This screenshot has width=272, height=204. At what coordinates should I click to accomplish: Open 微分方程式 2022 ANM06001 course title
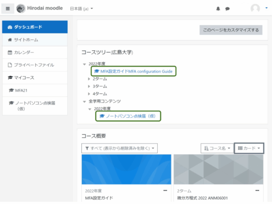[x=202, y=198]
